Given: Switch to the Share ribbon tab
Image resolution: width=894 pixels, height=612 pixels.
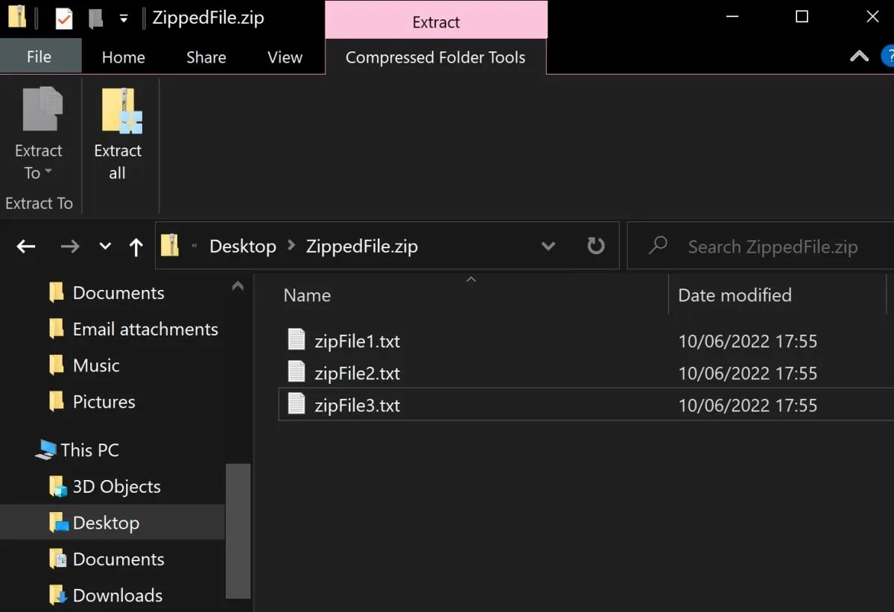Looking at the screenshot, I should click(206, 57).
